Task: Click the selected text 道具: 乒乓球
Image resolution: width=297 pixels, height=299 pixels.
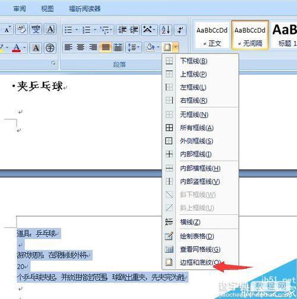Action: point(36,234)
